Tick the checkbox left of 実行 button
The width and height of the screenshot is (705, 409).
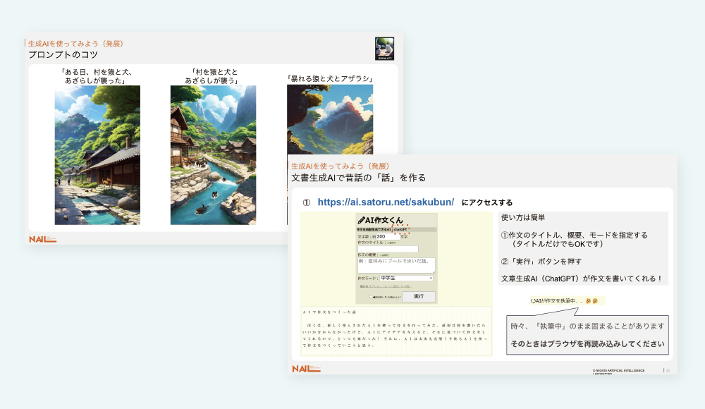click(x=372, y=297)
